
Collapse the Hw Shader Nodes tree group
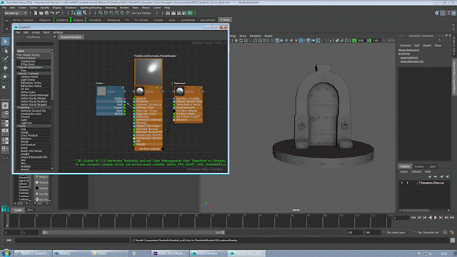click(x=17, y=55)
